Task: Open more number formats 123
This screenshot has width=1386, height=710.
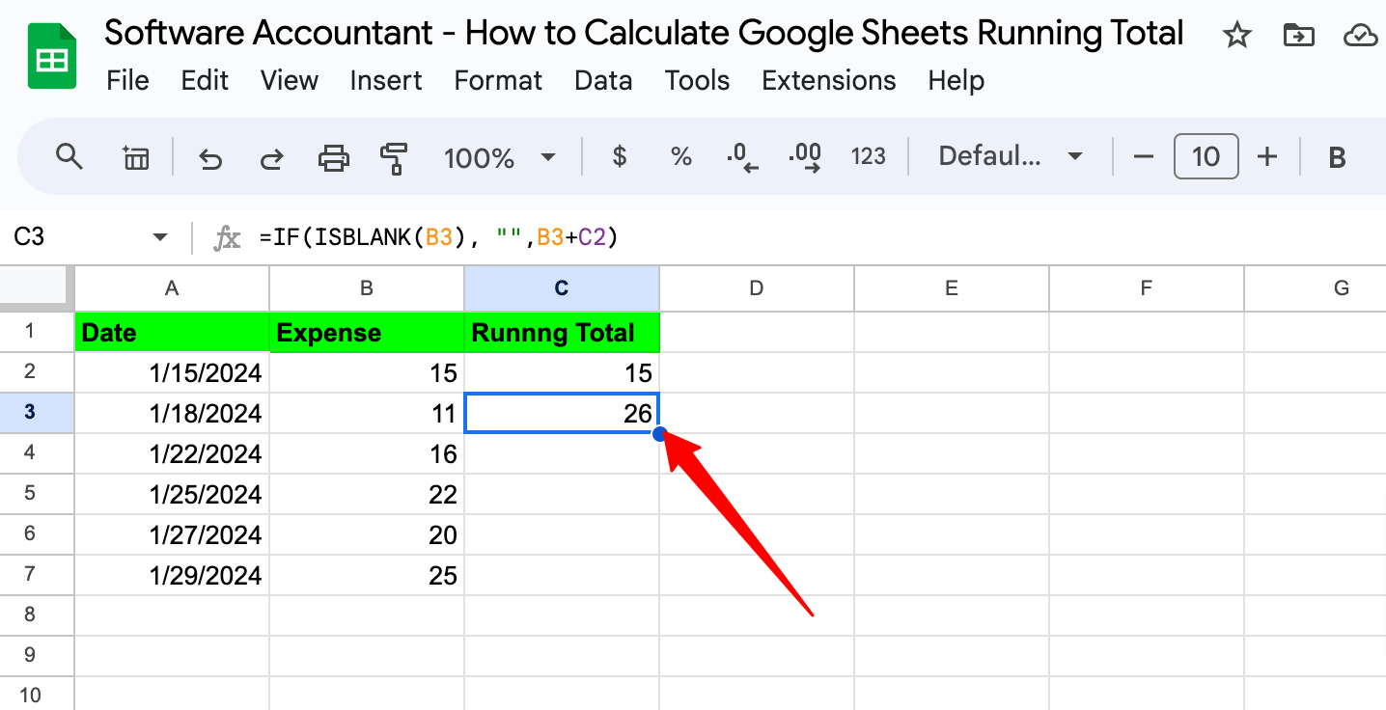Action: (868, 156)
